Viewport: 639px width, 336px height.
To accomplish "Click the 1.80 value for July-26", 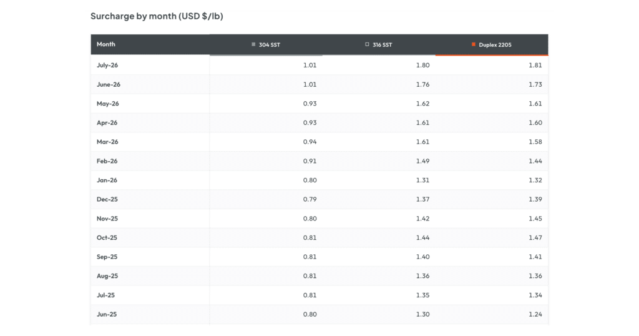I will [x=422, y=65].
